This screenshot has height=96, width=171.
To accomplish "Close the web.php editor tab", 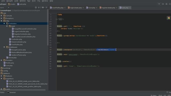I will [130, 8].
